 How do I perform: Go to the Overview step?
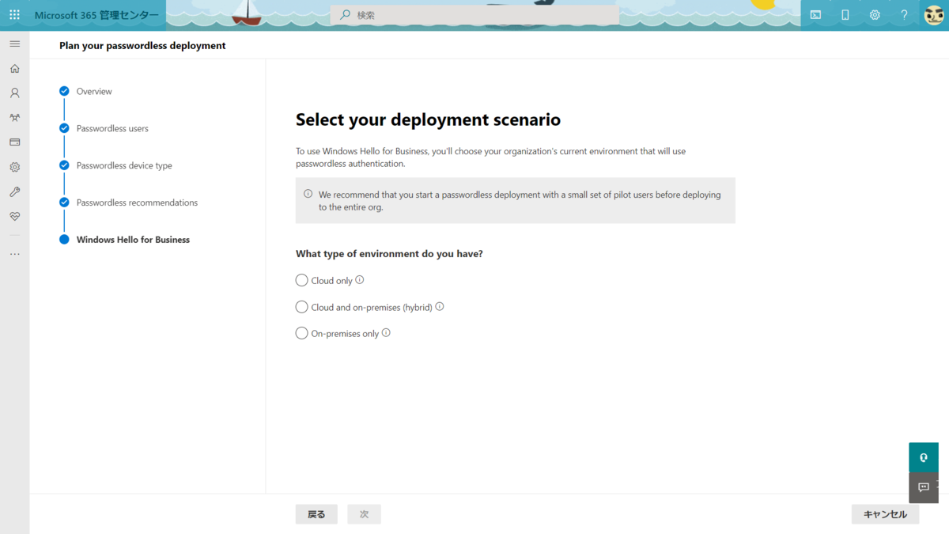coord(94,92)
